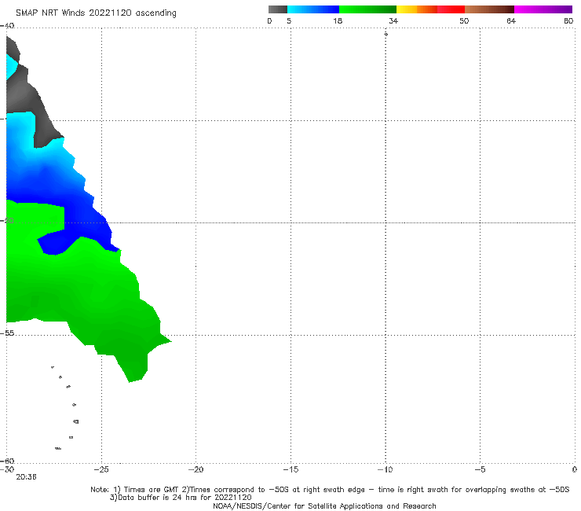Click the color bar label '18'
This screenshot has width=581, height=511.
338,21
